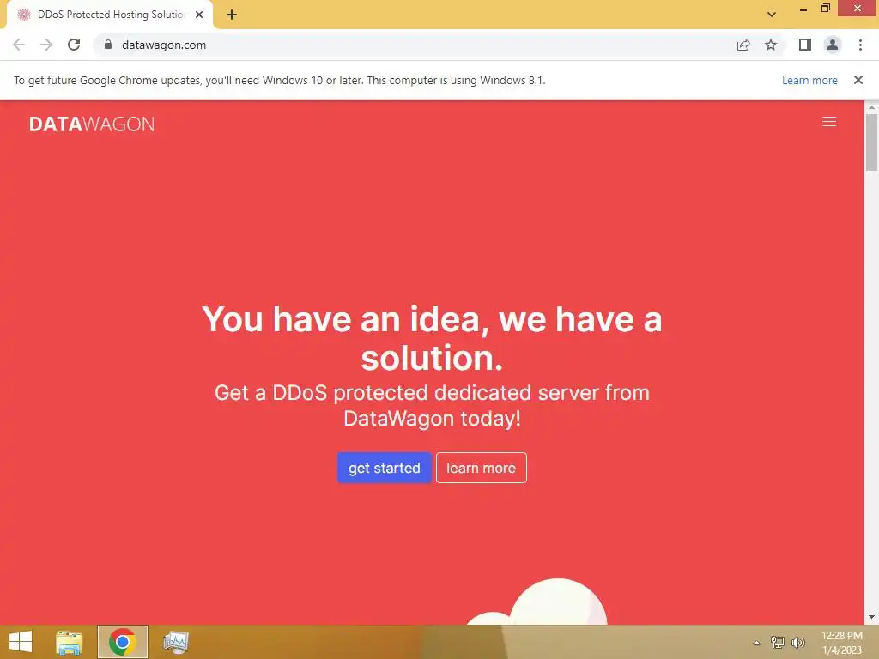Open File Explorer from the taskbar
The image size is (879, 659).
69,642
